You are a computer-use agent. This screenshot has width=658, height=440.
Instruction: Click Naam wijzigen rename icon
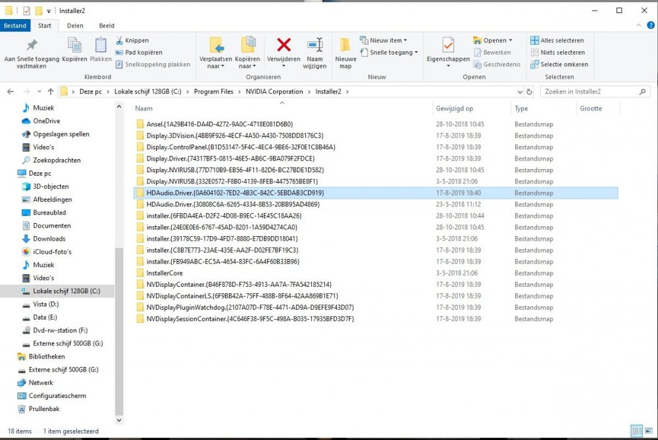click(x=315, y=45)
